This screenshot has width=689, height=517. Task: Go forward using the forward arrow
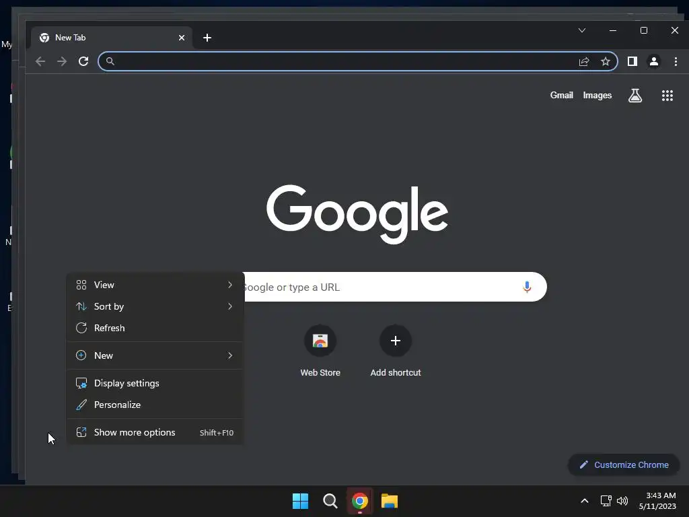[x=62, y=61]
